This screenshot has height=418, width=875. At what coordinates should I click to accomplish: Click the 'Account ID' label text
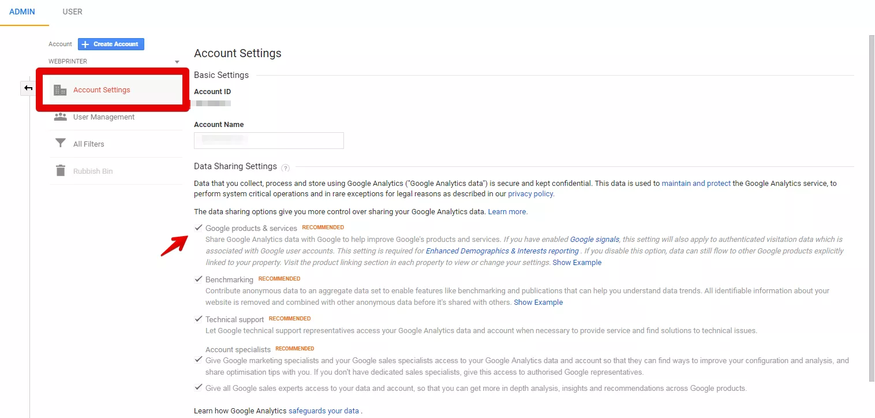212,92
